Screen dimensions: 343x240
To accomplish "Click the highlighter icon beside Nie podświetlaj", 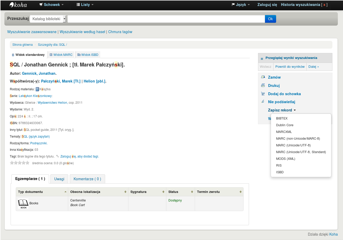I will (x=263, y=102).
